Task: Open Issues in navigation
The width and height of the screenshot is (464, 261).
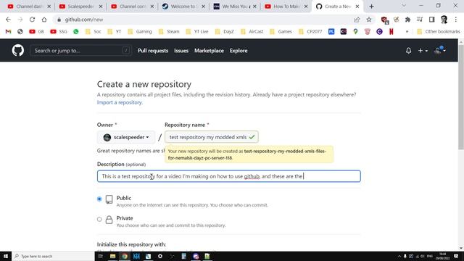Action: click(x=181, y=51)
